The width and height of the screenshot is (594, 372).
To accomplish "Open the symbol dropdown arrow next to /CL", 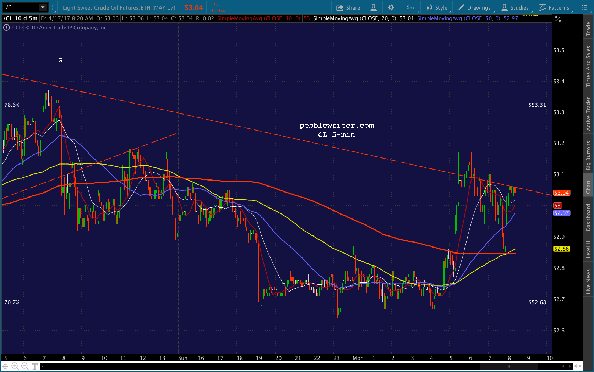I will click(43, 7).
